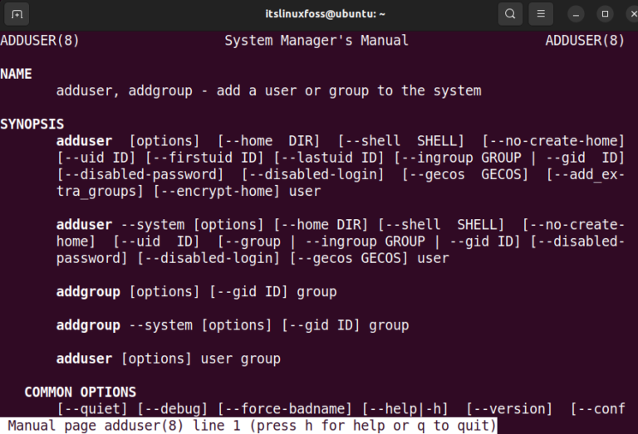
Task: Click 'adduser [options] user group' line
Action: 169,358
